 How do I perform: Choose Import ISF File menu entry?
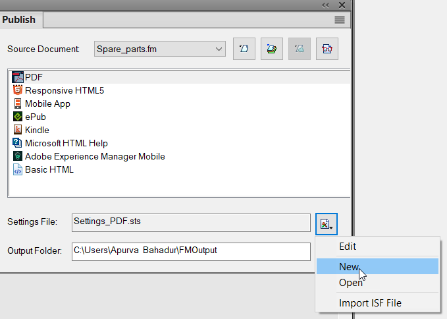point(377,303)
